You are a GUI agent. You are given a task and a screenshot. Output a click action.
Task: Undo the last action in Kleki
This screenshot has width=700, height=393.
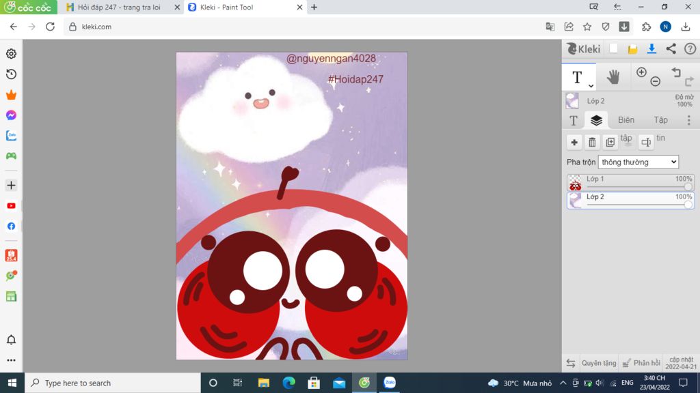point(676,72)
